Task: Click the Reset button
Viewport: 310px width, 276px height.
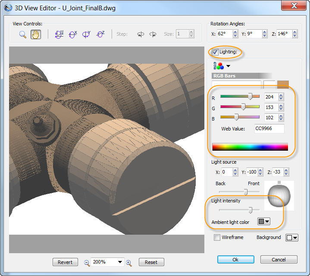Action: [151, 262]
